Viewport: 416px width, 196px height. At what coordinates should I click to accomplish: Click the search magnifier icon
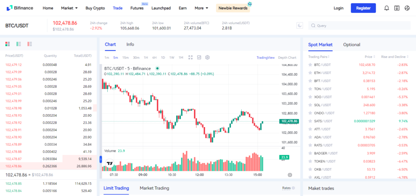click(x=313, y=26)
